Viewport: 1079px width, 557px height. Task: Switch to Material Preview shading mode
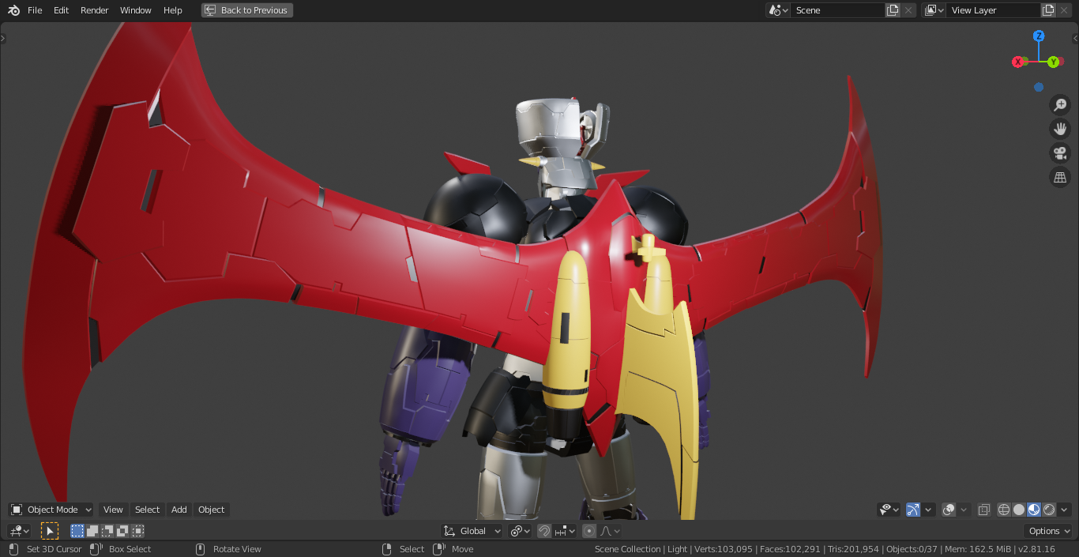click(1034, 510)
